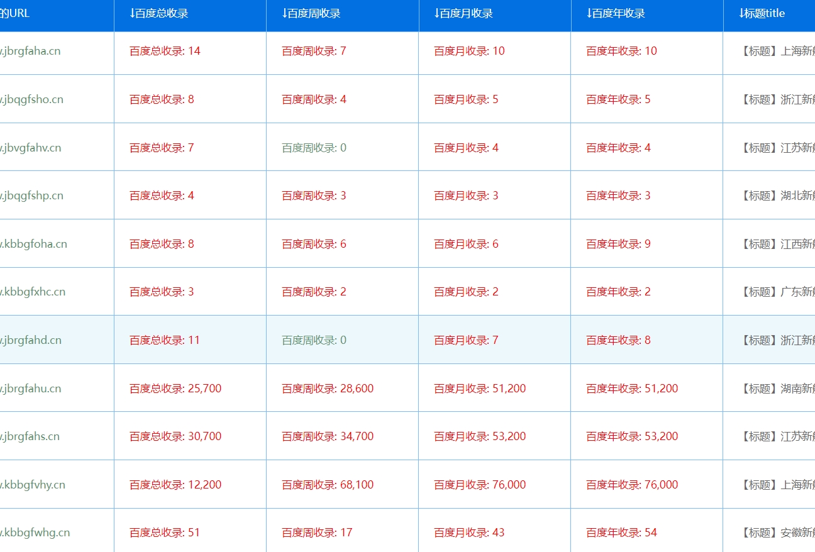The image size is (815, 552).
Task: Select cell 百度年收录: 76,000
Action: [632, 485]
